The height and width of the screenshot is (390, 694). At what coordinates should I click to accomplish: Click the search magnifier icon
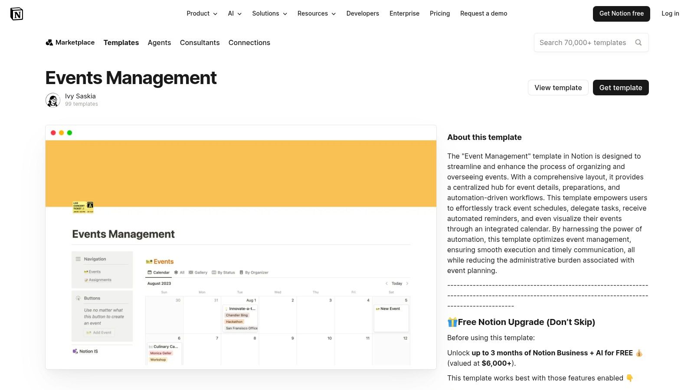pos(638,42)
